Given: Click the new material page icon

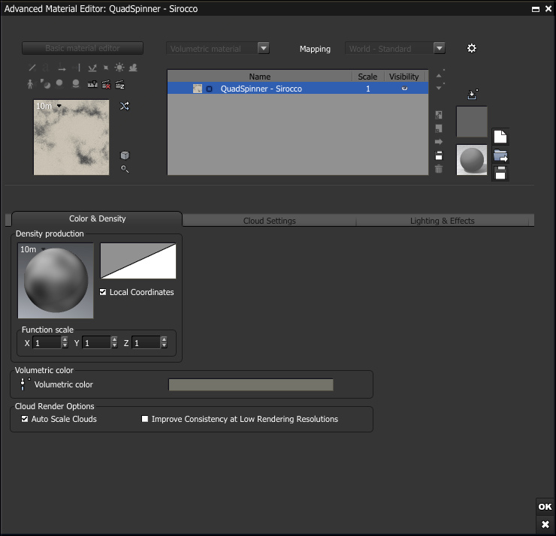Looking at the screenshot, I should 500,137.
